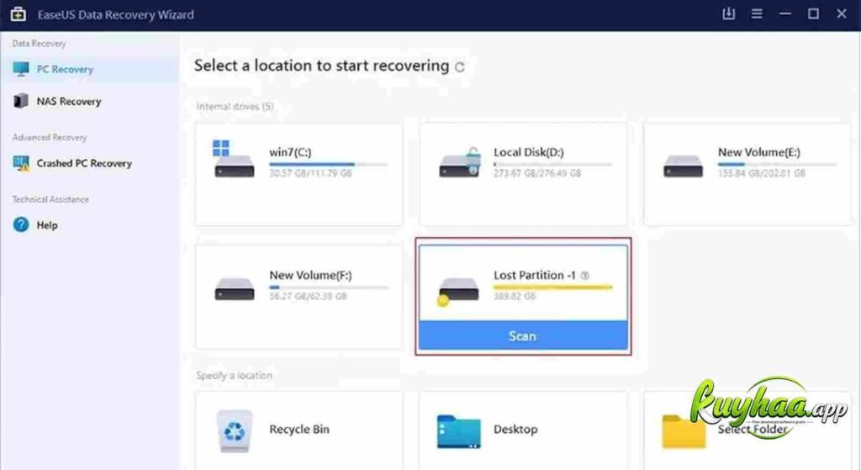Open NAS Recovery in the sidebar
This screenshot has height=470, width=861.
(x=89, y=101)
